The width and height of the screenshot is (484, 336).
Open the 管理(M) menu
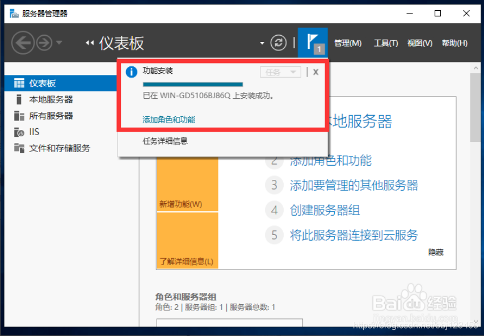click(348, 43)
